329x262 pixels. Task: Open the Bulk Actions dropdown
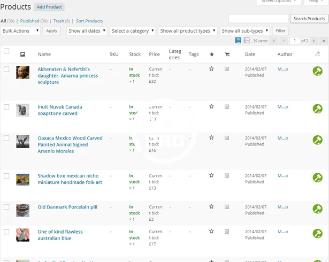tap(20, 31)
